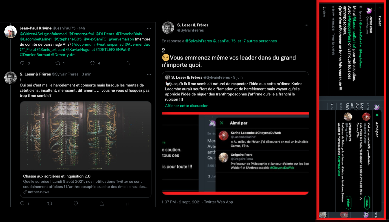Viewport: 389px width, 222px height.
Task: Click the back arrow beside rotated 'Tweet' header
Action: coord(380,9)
